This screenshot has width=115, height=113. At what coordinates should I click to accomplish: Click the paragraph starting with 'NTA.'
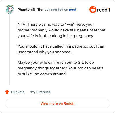[62, 30]
